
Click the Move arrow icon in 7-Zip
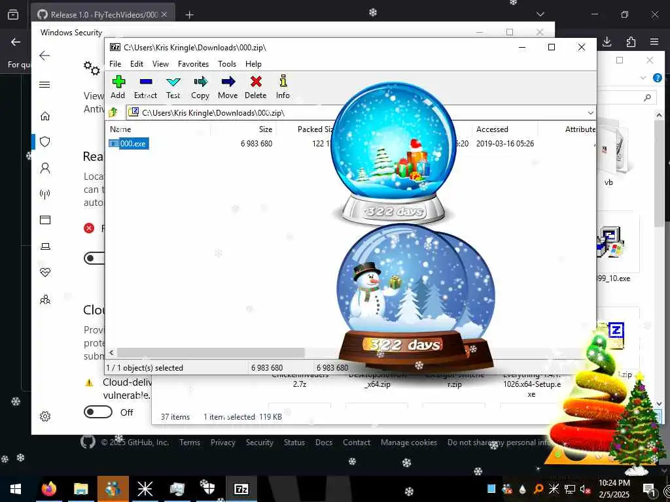[x=228, y=81]
